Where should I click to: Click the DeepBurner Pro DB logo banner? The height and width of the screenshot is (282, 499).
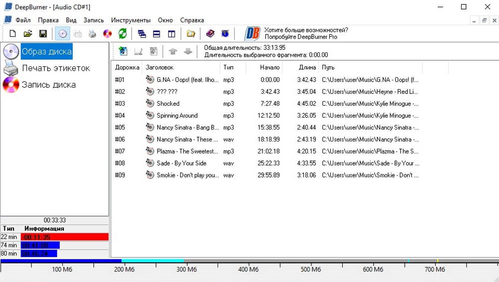pyautogui.click(x=252, y=33)
